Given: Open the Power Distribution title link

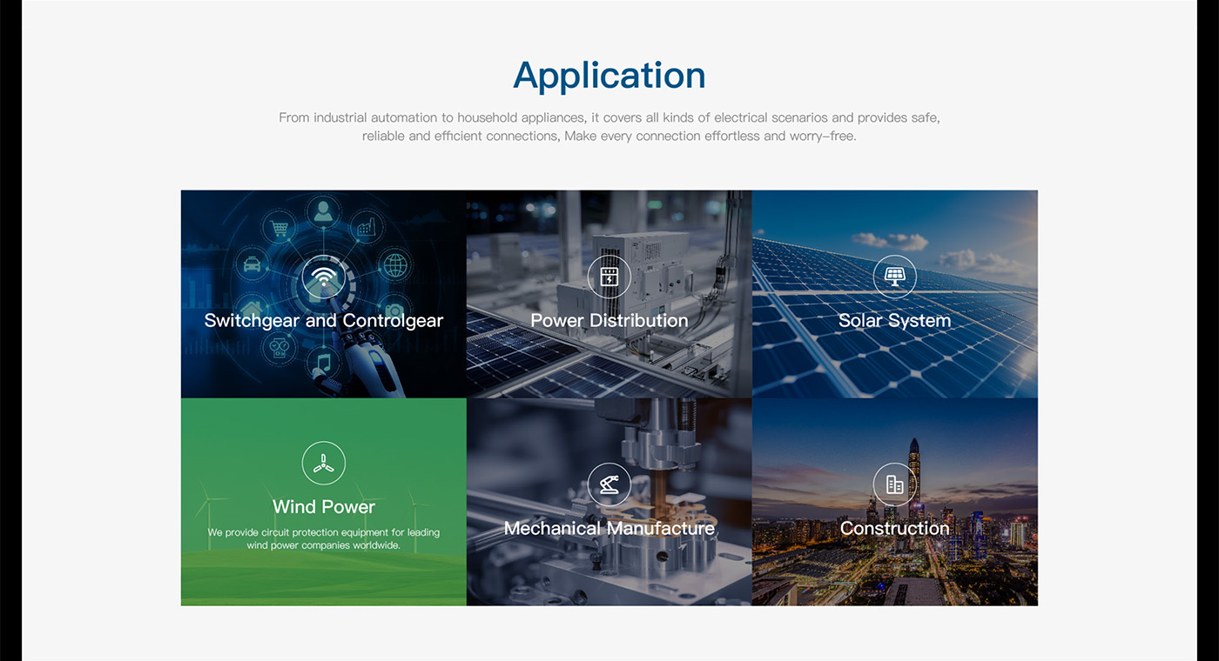Looking at the screenshot, I should pos(609,321).
